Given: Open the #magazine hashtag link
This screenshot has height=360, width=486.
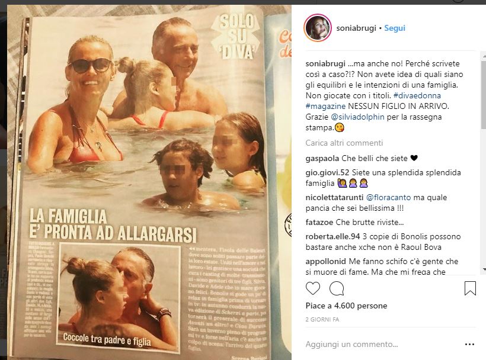Looking at the screenshot, I should tap(325, 106).
